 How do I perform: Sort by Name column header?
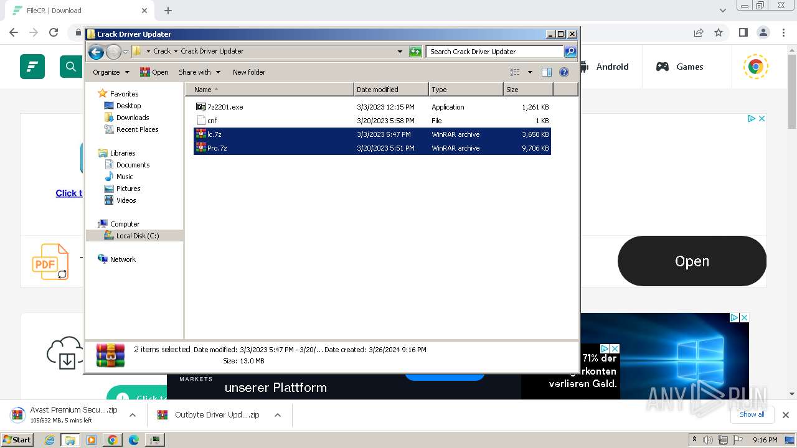tap(269, 90)
